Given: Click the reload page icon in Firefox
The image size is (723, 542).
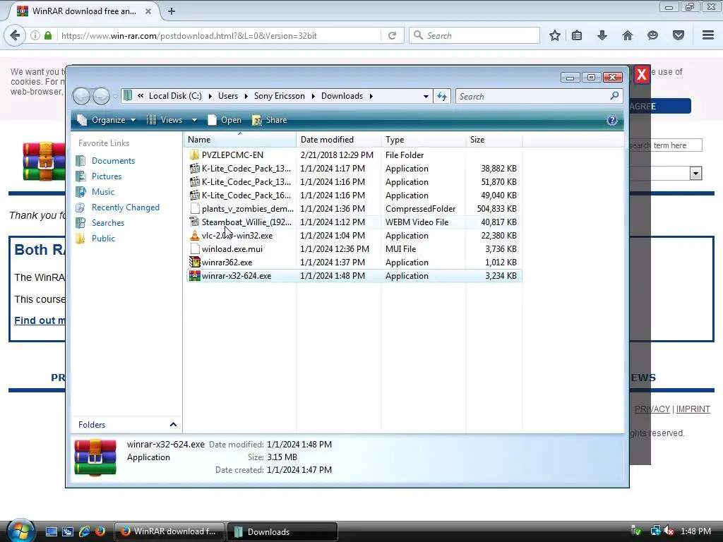Looking at the screenshot, I should [x=392, y=35].
